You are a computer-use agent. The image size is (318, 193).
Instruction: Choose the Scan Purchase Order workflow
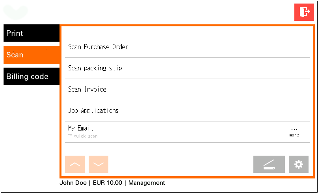tap(98, 47)
